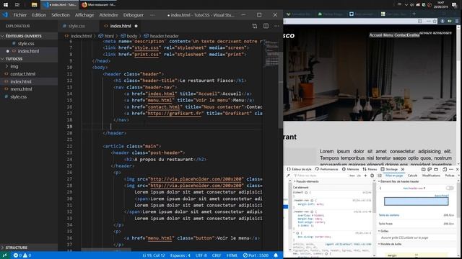Add a new CSS rule with the plus icon
This screenshot has width=462, height=259.
(x=365, y=176)
